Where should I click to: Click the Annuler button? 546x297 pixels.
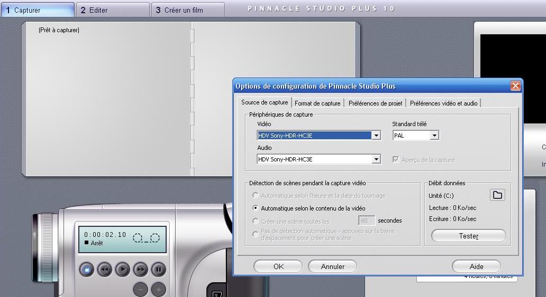(x=333, y=266)
